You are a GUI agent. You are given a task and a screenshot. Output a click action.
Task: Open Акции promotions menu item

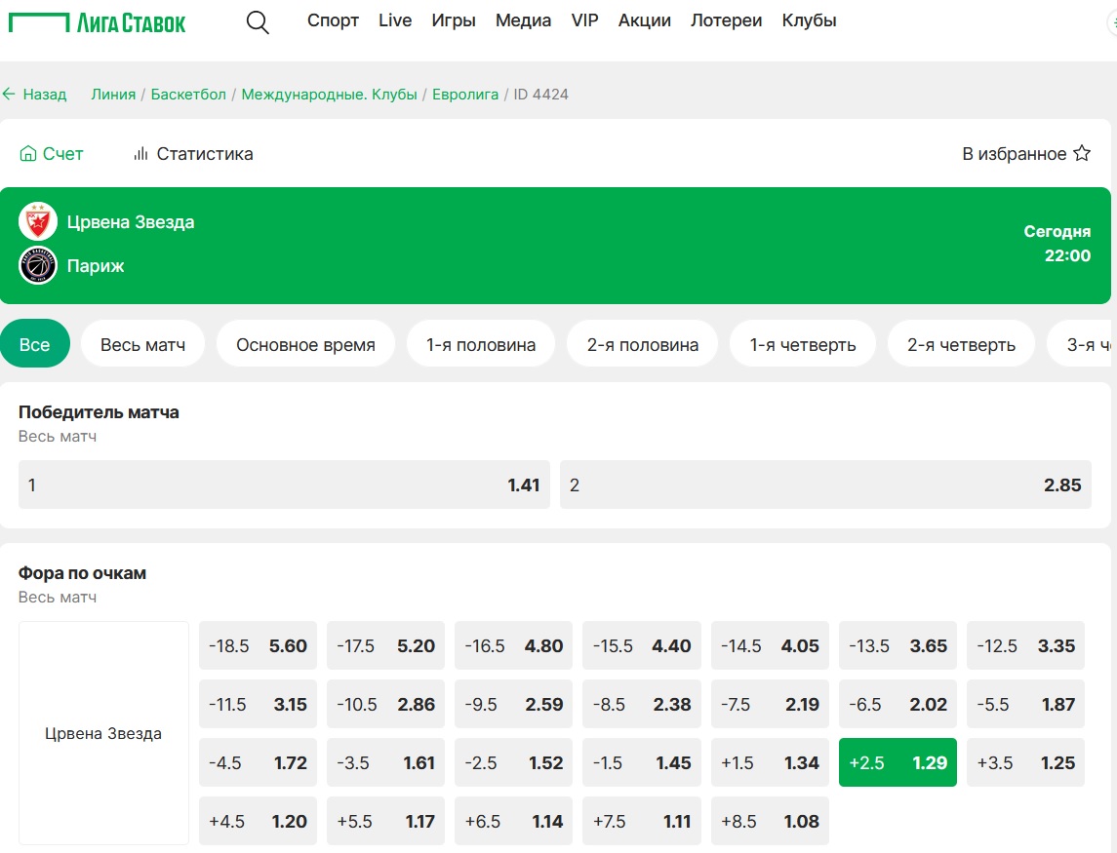click(645, 20)
